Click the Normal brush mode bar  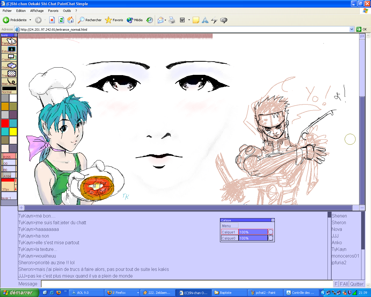pyautogui.click(x=9, y=90)
